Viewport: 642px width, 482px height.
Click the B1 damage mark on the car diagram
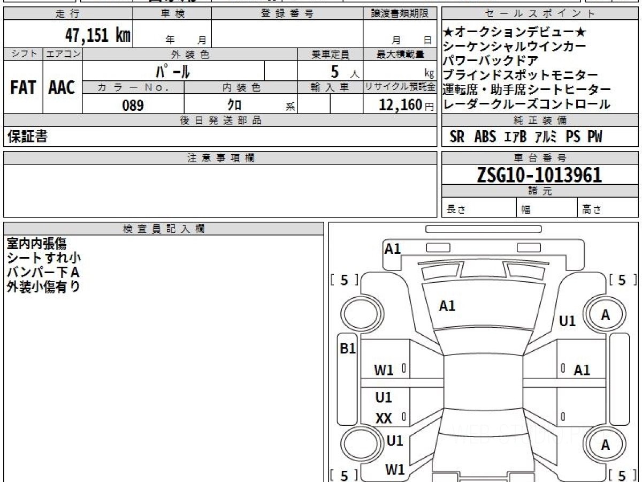(x=348, y=349)
